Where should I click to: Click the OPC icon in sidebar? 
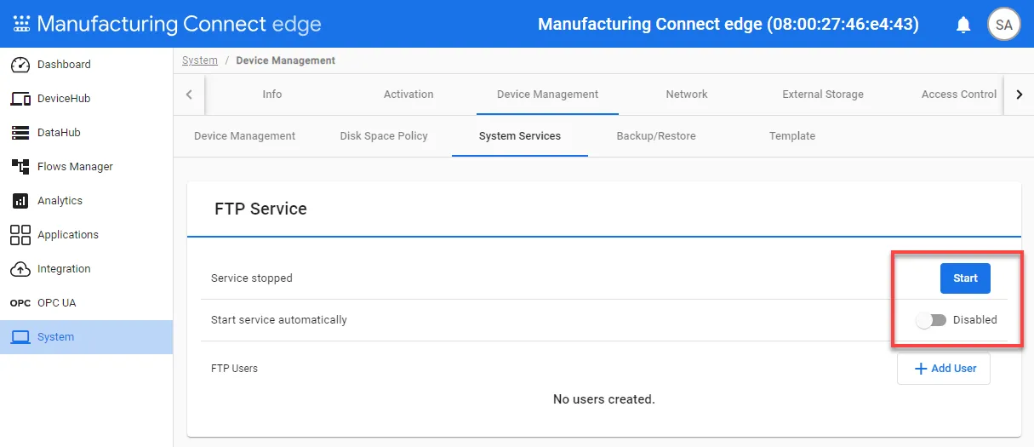(20, 303)
